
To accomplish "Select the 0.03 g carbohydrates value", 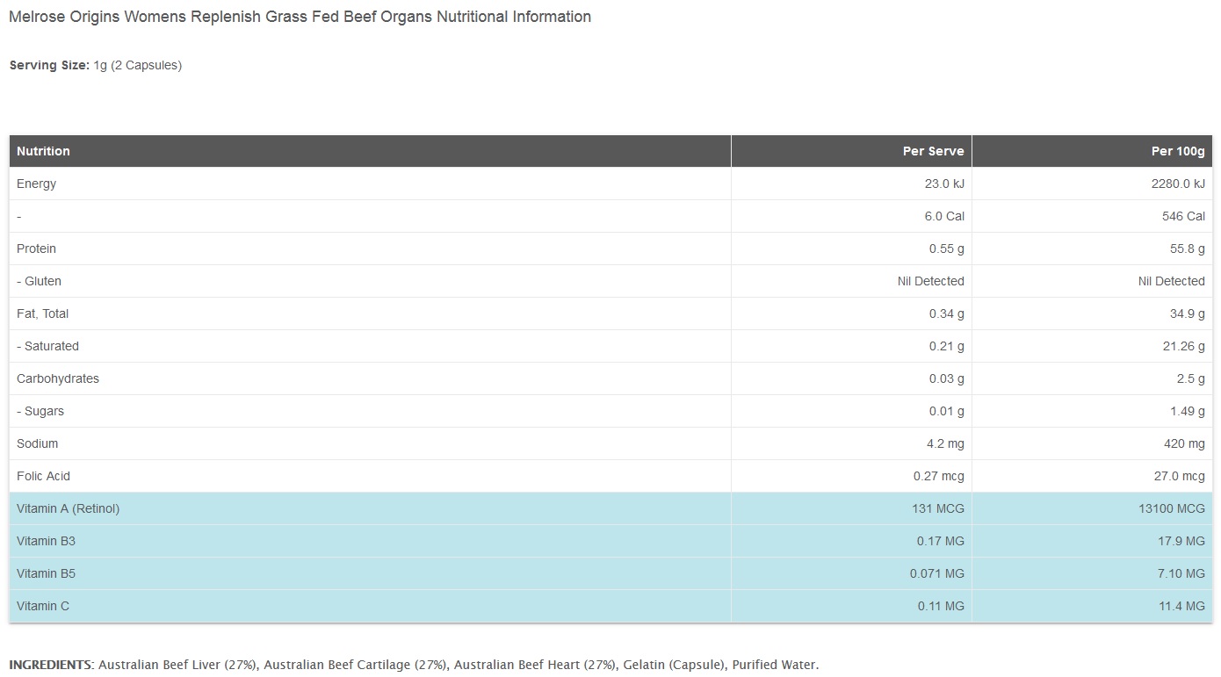I will (947, 378).
